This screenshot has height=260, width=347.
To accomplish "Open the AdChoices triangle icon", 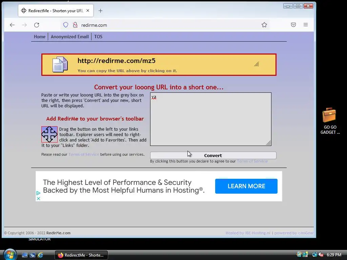I will pyautogui.click(x=38, y=193).
